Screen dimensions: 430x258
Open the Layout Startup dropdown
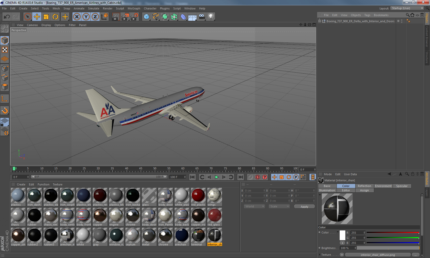coord(407,8)
